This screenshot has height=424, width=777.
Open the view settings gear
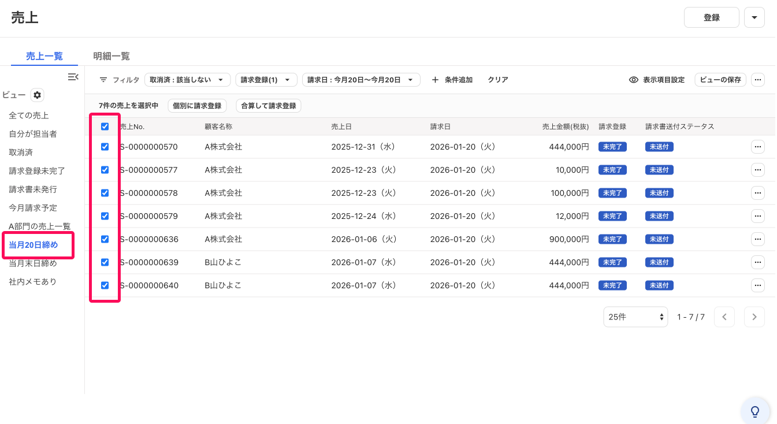point(37,95)
